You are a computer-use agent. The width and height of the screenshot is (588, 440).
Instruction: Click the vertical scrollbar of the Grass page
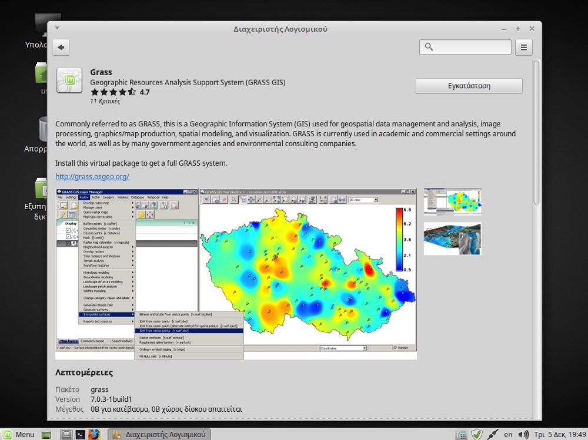coord(537,132)
